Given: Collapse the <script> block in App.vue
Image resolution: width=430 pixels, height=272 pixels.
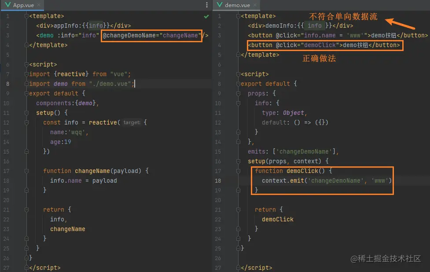Looking at the screenshot, I should coord(26,64).
